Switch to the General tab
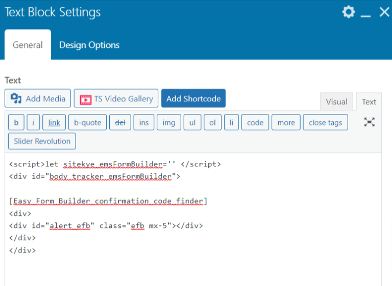Screen dimensions: 392x286 click(x=28, y=45)
